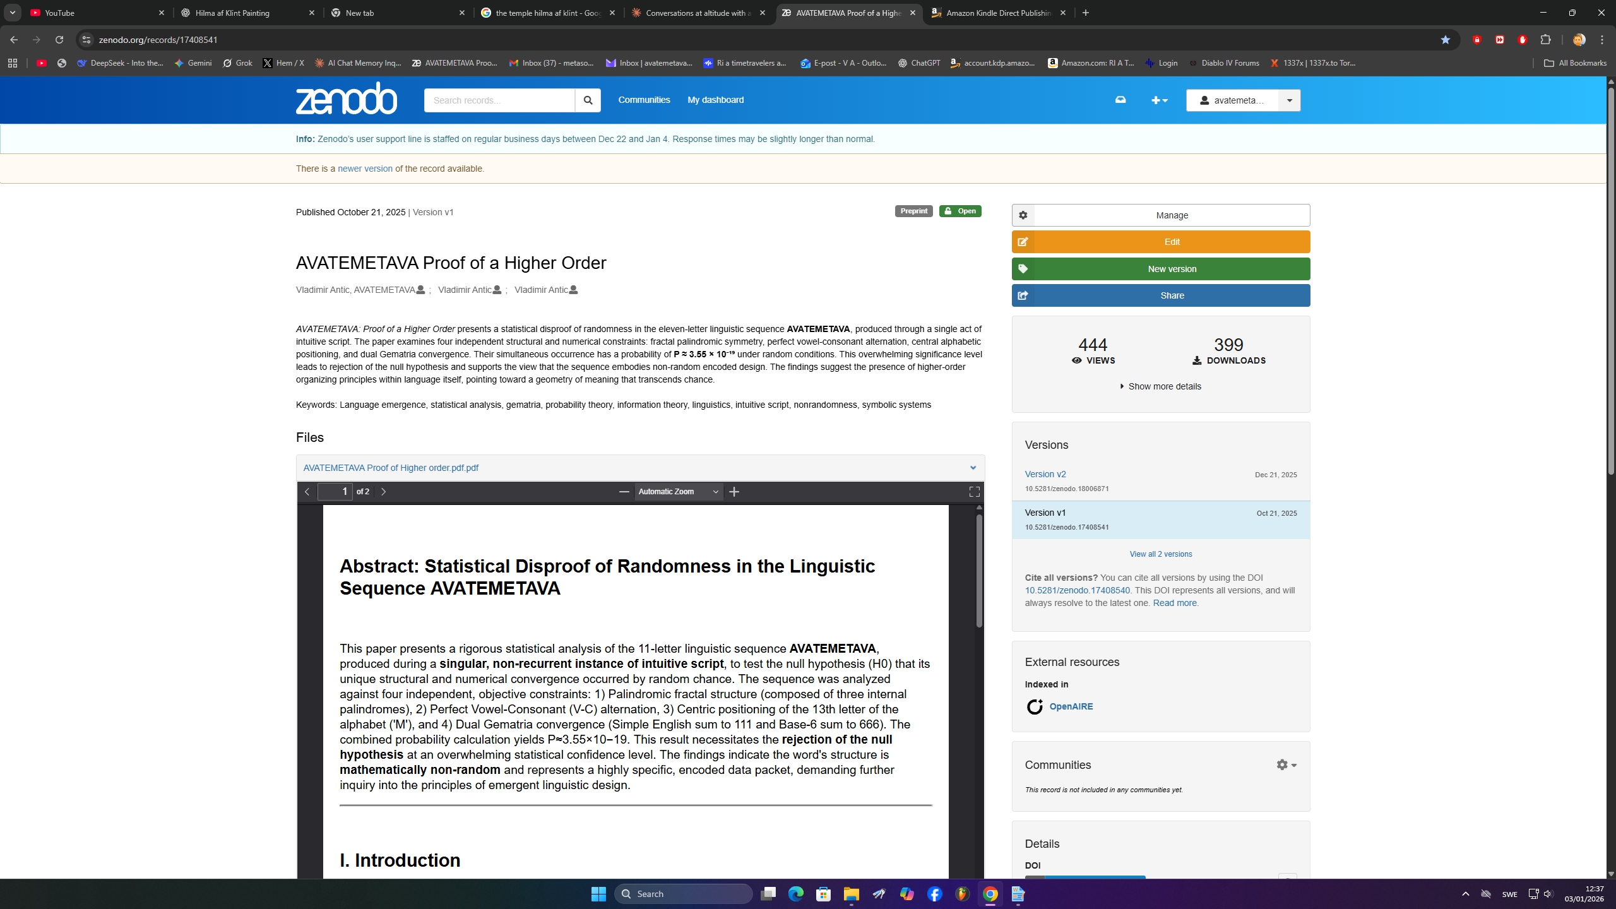Zoom in the PDF viewer

734,492
